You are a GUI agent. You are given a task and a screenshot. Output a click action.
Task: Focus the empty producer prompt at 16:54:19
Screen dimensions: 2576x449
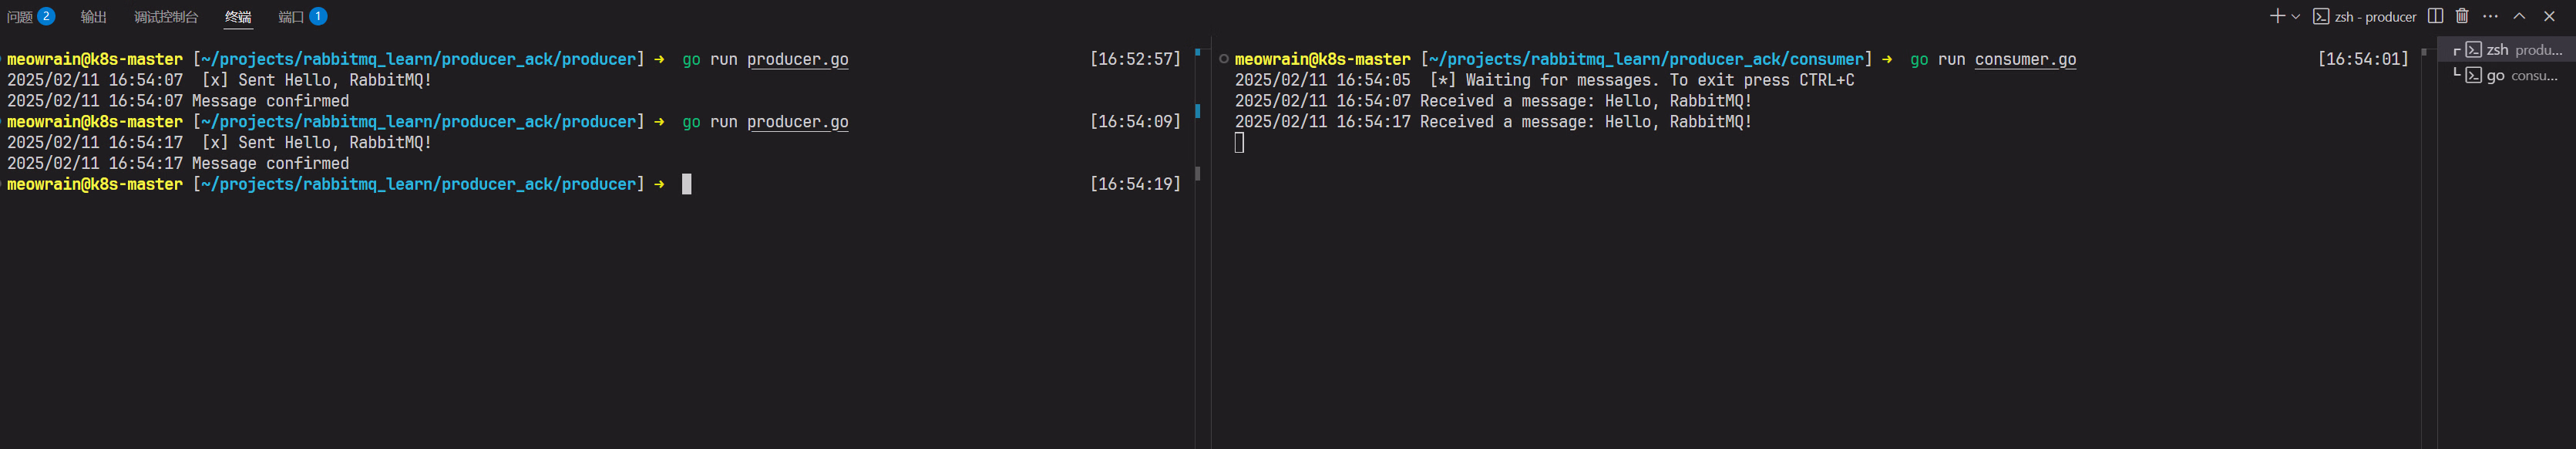pos(687,184)
